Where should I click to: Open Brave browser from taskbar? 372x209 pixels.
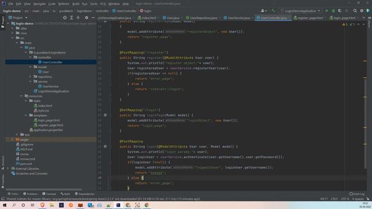point(42,205)
